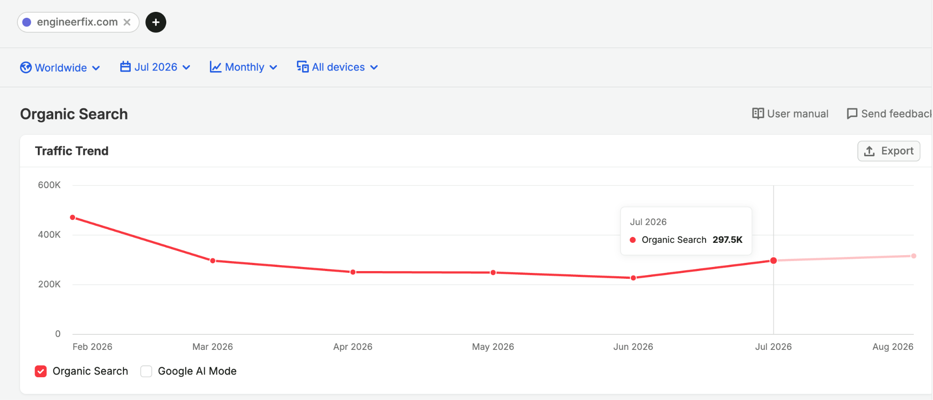Image resolution: width=933 pixels, height=400 pixels.
Task: Export the Traffic Trend chart
Action: (x=889, y=151)
